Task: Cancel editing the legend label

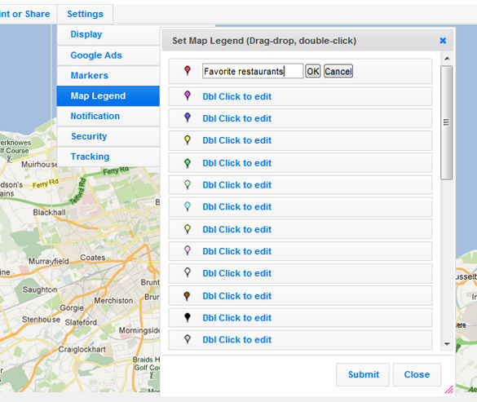Action: [338, 71]
